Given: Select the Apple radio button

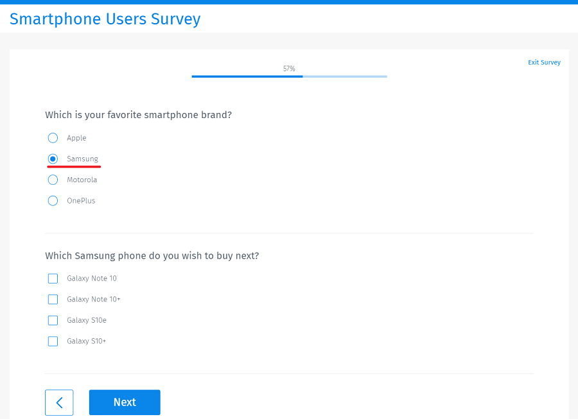Looking at the screenshot, I should point(53,138).
